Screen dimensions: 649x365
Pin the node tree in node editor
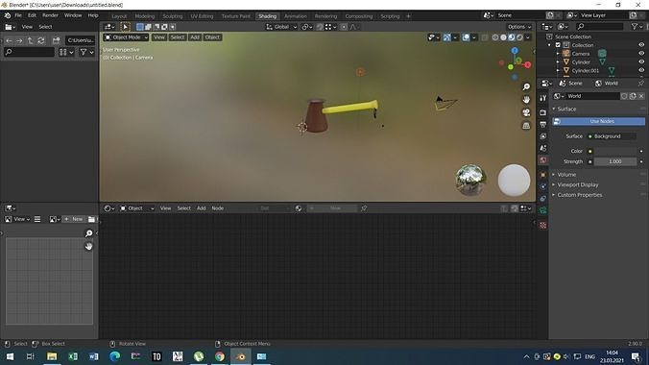(x=364, y=208)
